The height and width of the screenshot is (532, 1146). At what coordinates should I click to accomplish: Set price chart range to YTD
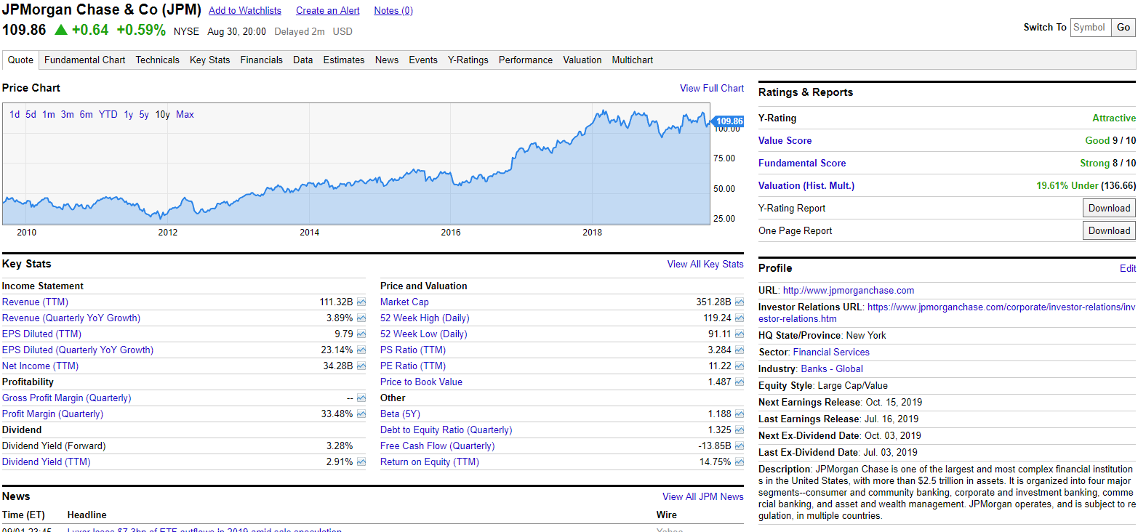(108, 115)
